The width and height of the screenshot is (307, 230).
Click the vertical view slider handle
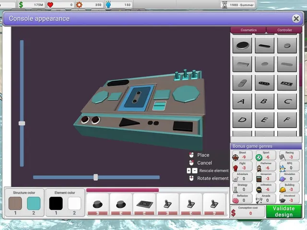pyautogui.click(x=22, y=123)
